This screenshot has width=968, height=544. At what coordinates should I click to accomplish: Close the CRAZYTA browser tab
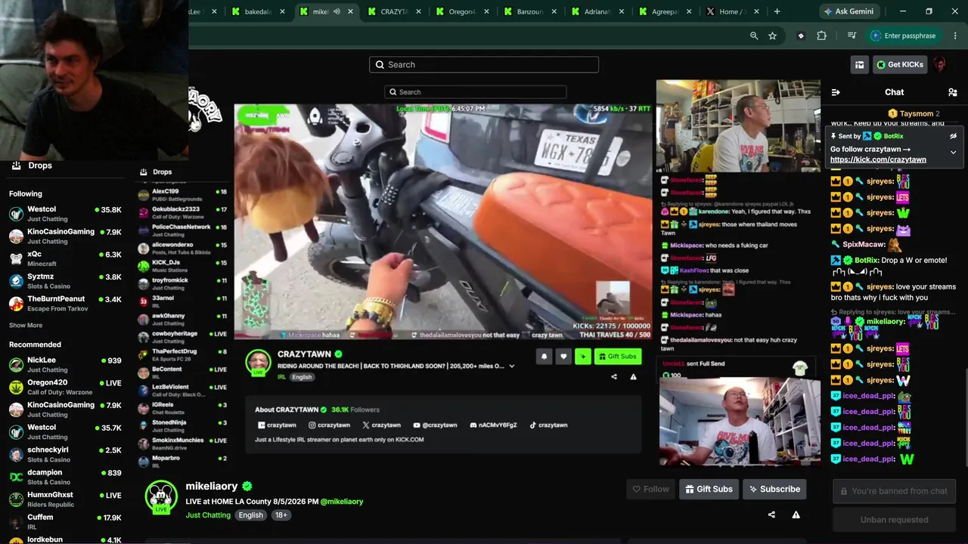(419, 11)
